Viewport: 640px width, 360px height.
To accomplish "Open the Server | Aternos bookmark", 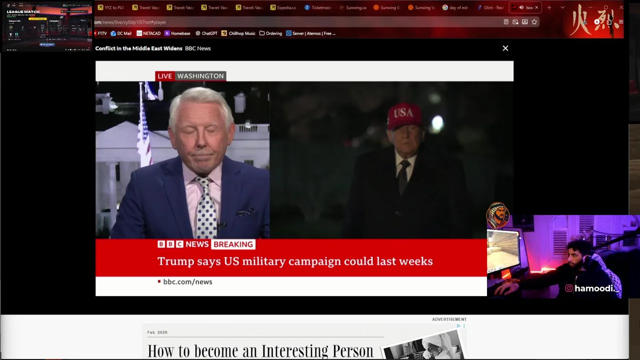I will click(310, 33).
